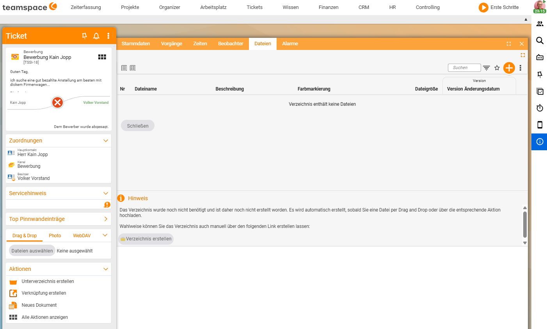
Task: Select the Dateien tab
Action: click(263, 44)
